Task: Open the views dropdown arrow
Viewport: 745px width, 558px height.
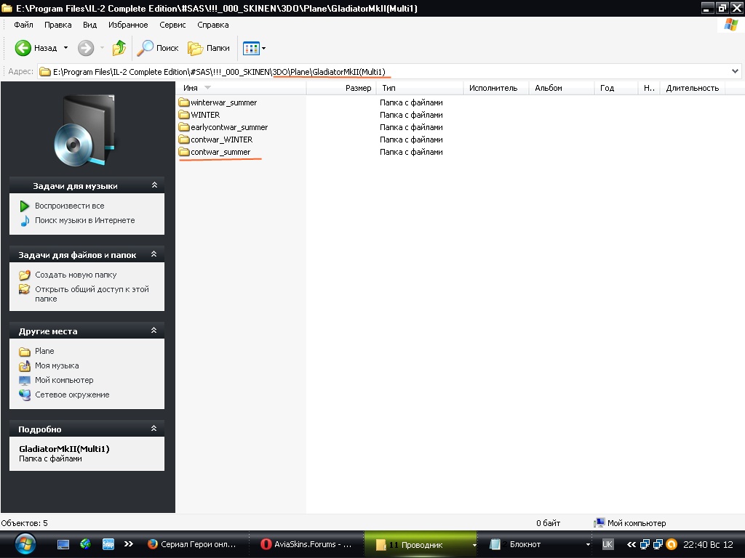Action: [263, 48]
